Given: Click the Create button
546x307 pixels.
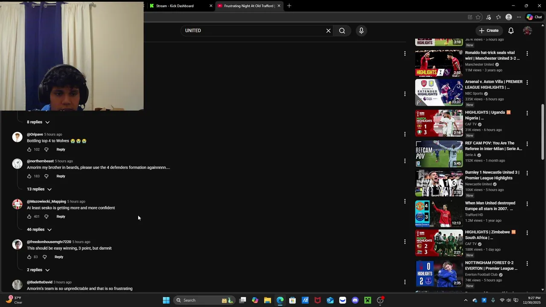Looking at the screenshot, I should click(489, 31).
